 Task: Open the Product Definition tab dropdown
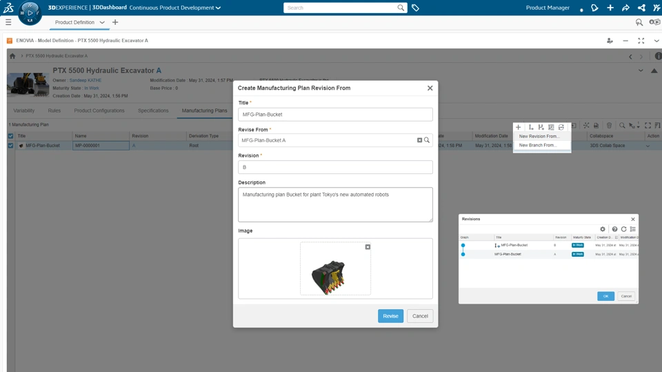(x=102, y=22)
